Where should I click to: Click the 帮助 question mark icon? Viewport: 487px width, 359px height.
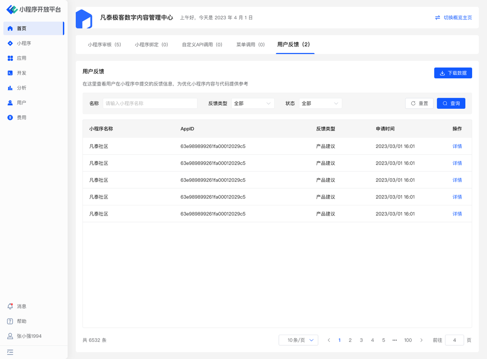(x=10, y=321)
